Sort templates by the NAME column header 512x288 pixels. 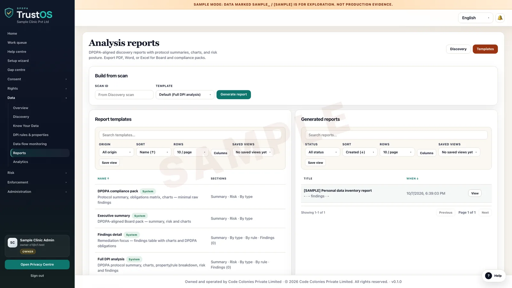click(x=103, y=179)
